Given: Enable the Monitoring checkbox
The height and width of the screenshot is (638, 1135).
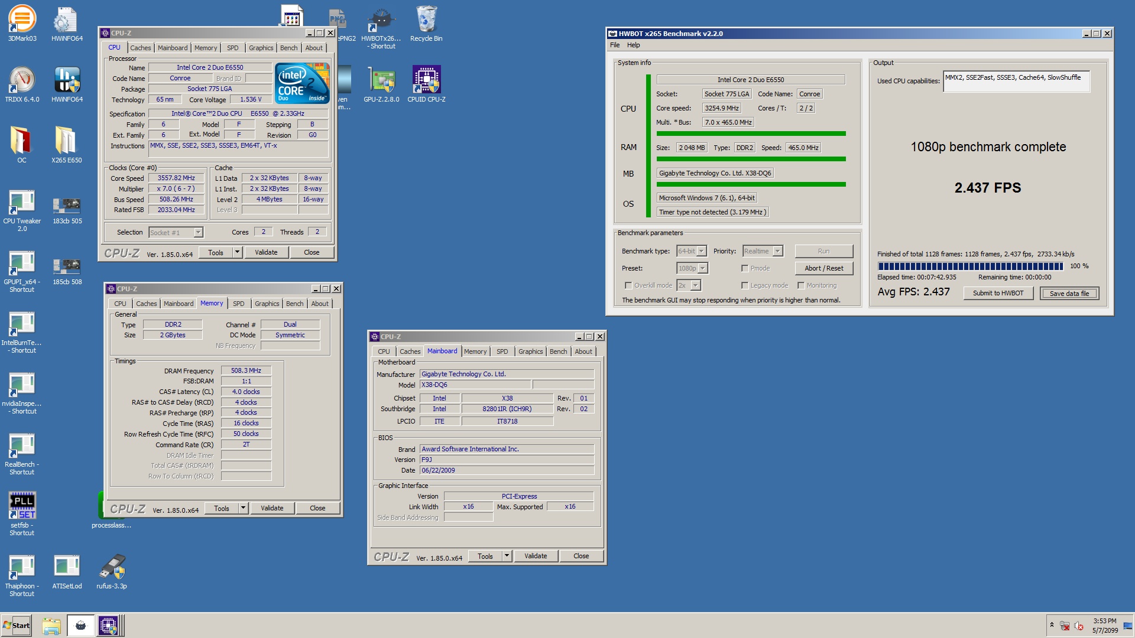Looking at the screenshot, I should 801,285.
